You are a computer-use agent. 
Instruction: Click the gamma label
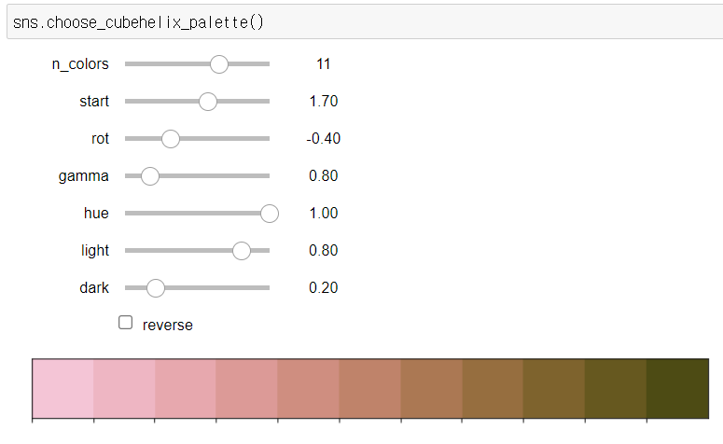click(83, 176)
